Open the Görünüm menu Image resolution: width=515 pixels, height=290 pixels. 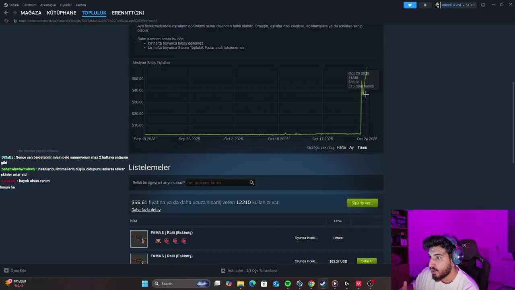(x=29, y=5)
